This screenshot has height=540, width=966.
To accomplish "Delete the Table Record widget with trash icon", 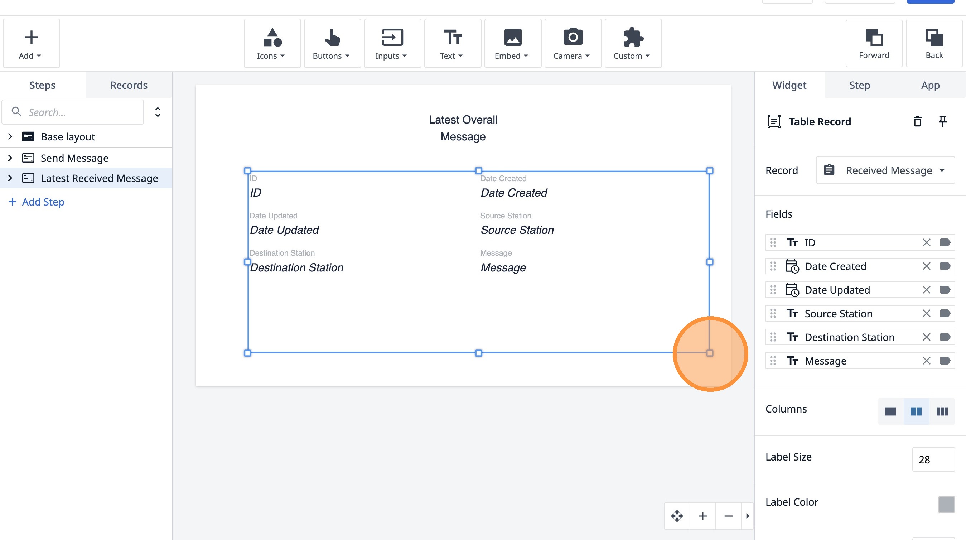I will point(917,121).
